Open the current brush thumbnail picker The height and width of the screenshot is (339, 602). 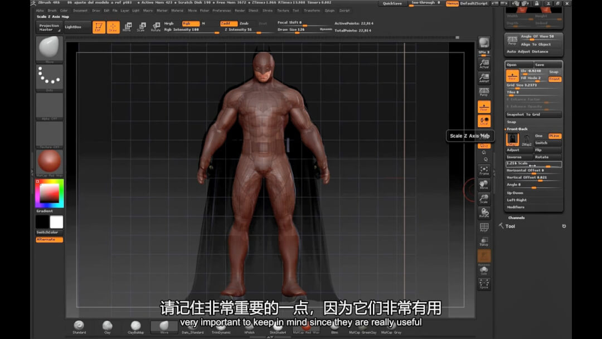[50, 49]
